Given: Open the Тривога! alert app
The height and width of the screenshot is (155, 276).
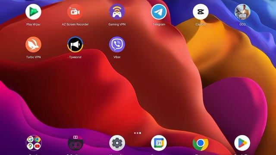Looking at the screenshot, I should pos(75,44).
